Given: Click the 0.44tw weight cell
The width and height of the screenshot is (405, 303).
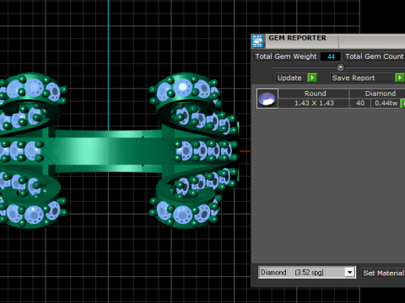Looking at the screenshot, I should [x=386, y=104].
